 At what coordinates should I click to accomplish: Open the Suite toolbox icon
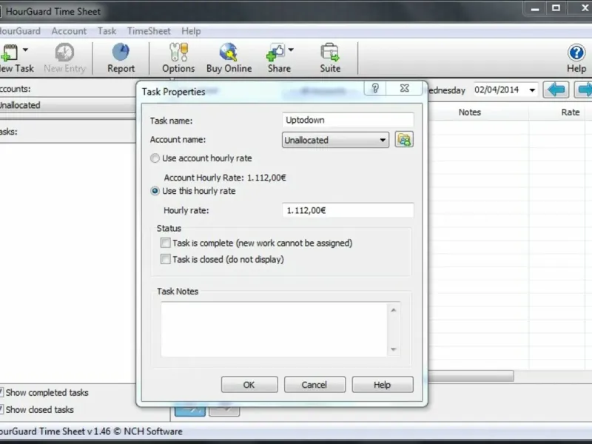330,52
